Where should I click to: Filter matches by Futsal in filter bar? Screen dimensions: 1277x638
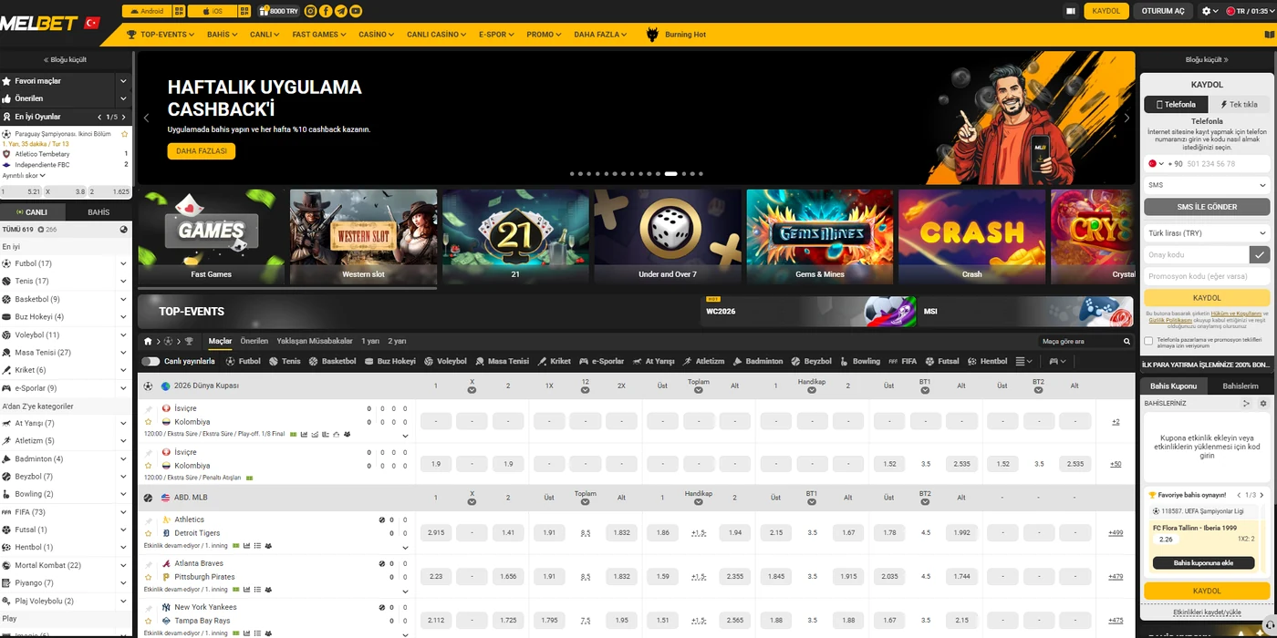click(x=942, y=361)
